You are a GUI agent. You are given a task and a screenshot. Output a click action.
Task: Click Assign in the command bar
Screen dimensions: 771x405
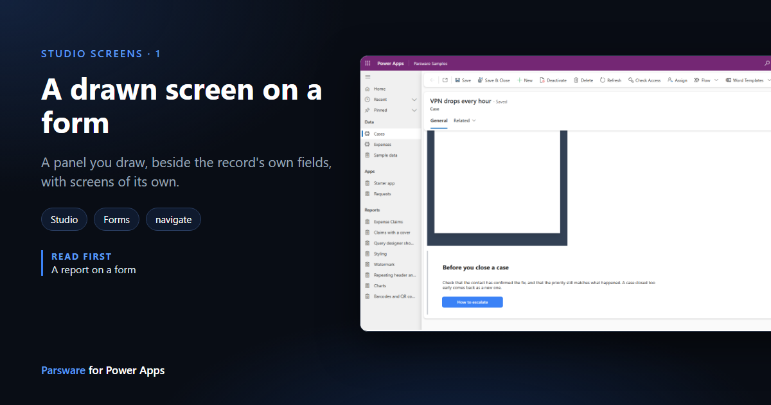click(x=677, y=80)
